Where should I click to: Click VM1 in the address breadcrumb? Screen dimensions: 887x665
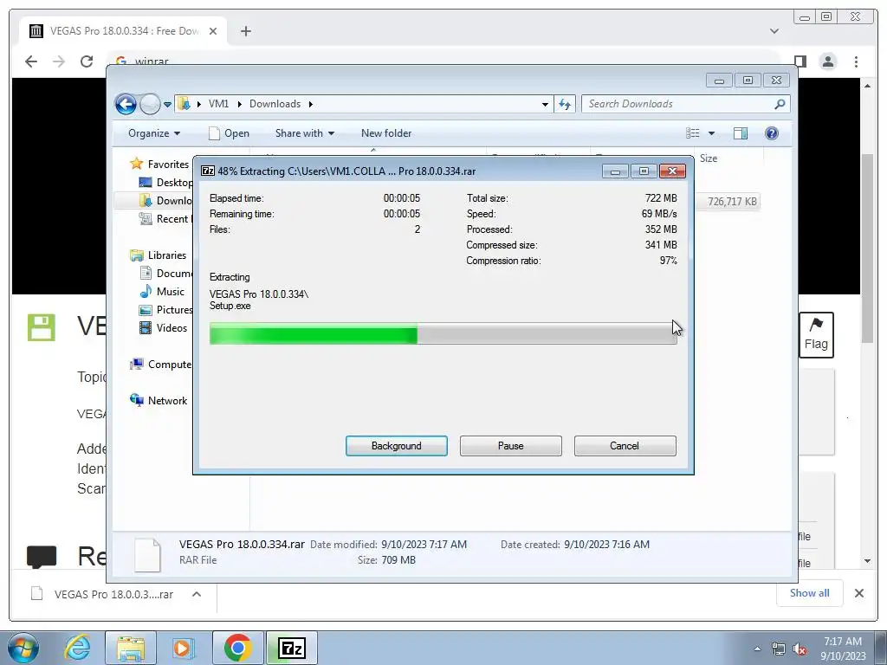pyautogui.click(x=218, y=104)
